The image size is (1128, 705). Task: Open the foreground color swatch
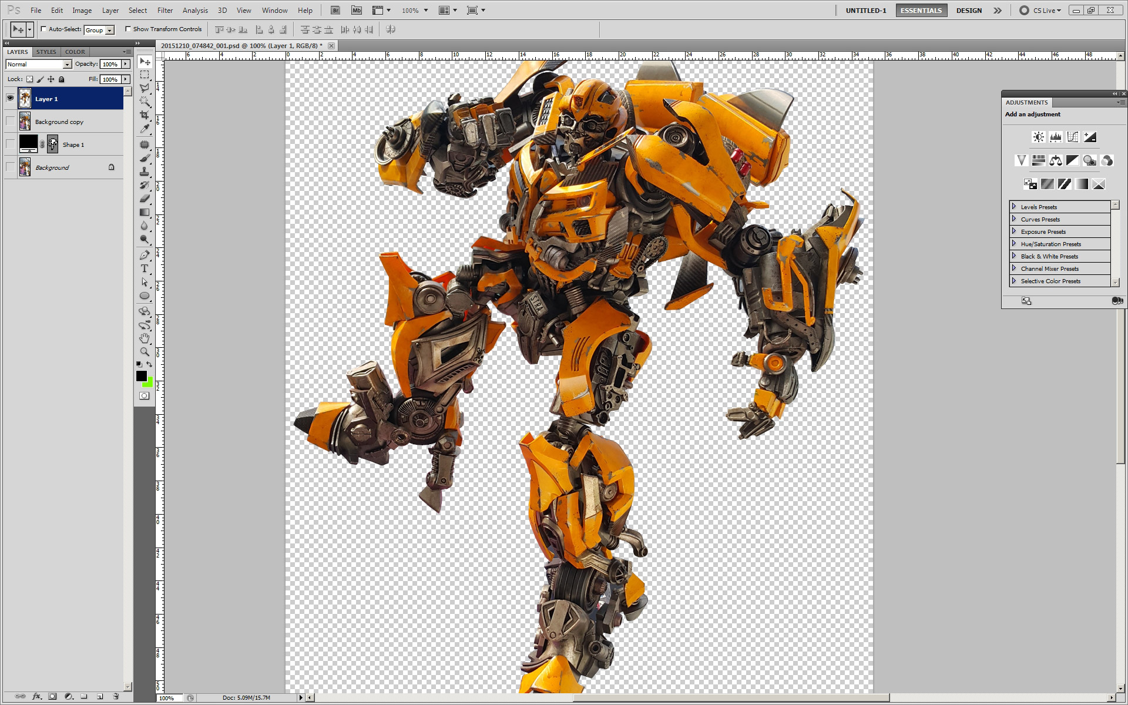point(141,376)
